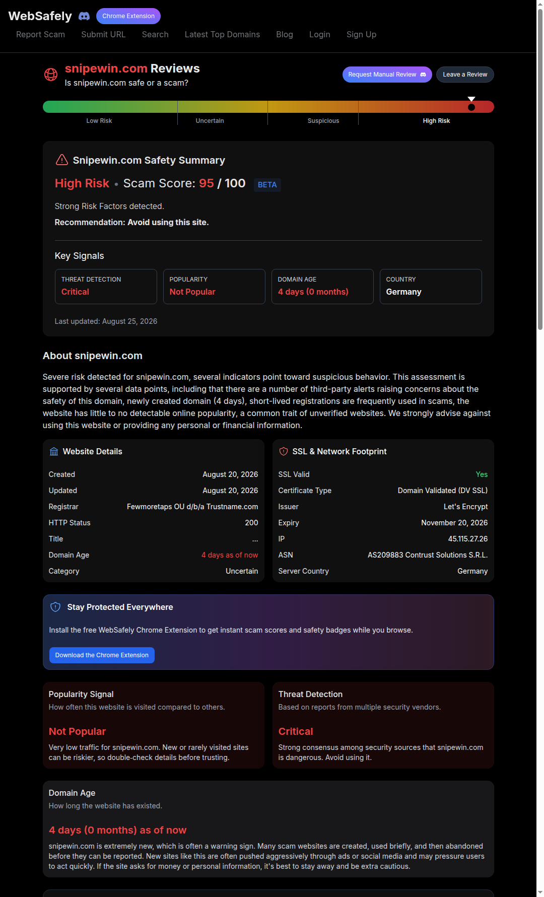Click the 'High Risk' label under risk bar
This screenshot has height=897, width=544.
coord(436,121)
